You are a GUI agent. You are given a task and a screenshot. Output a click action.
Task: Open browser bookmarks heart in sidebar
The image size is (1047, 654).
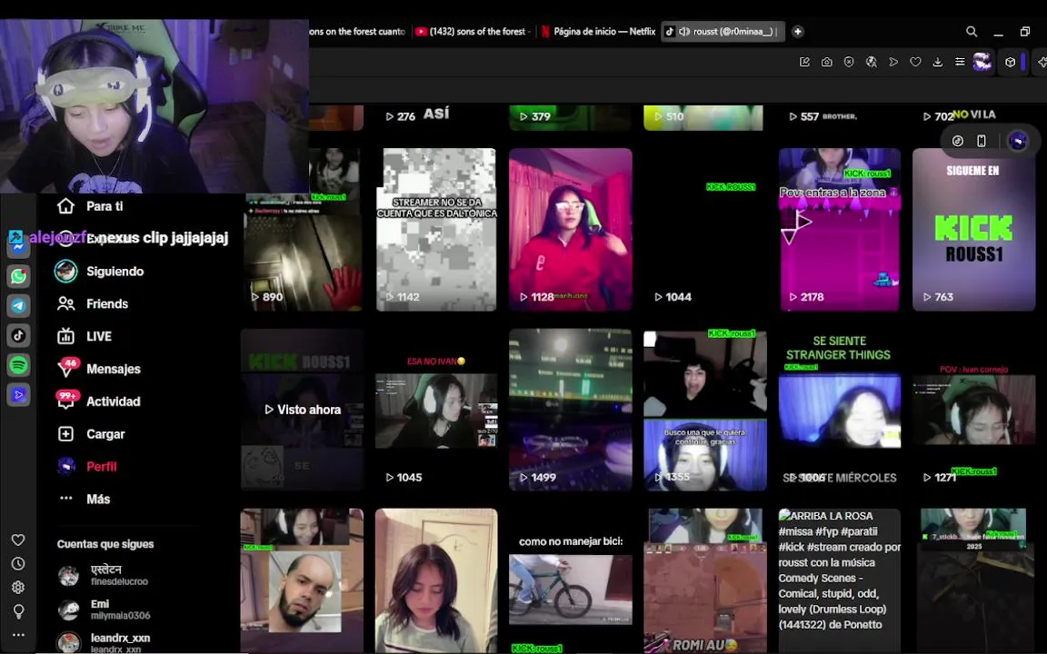tap(19, 540)
